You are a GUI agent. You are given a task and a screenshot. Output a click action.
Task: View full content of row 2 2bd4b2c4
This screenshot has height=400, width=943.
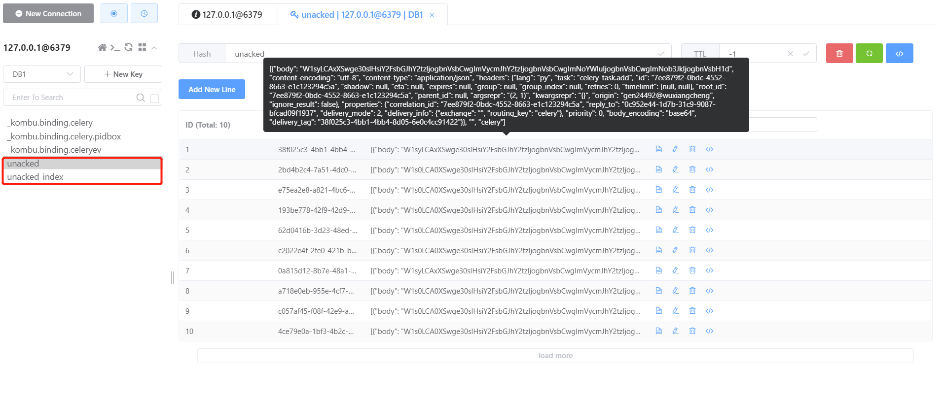(659, 169)
